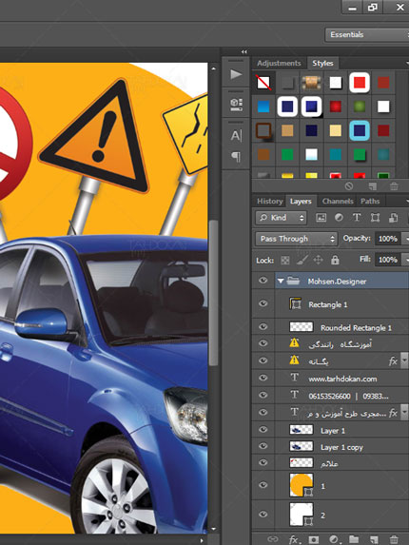Open the Paragraph panel icon
The height and width of the screenshot is (545, 409).
tap(236, 157)
